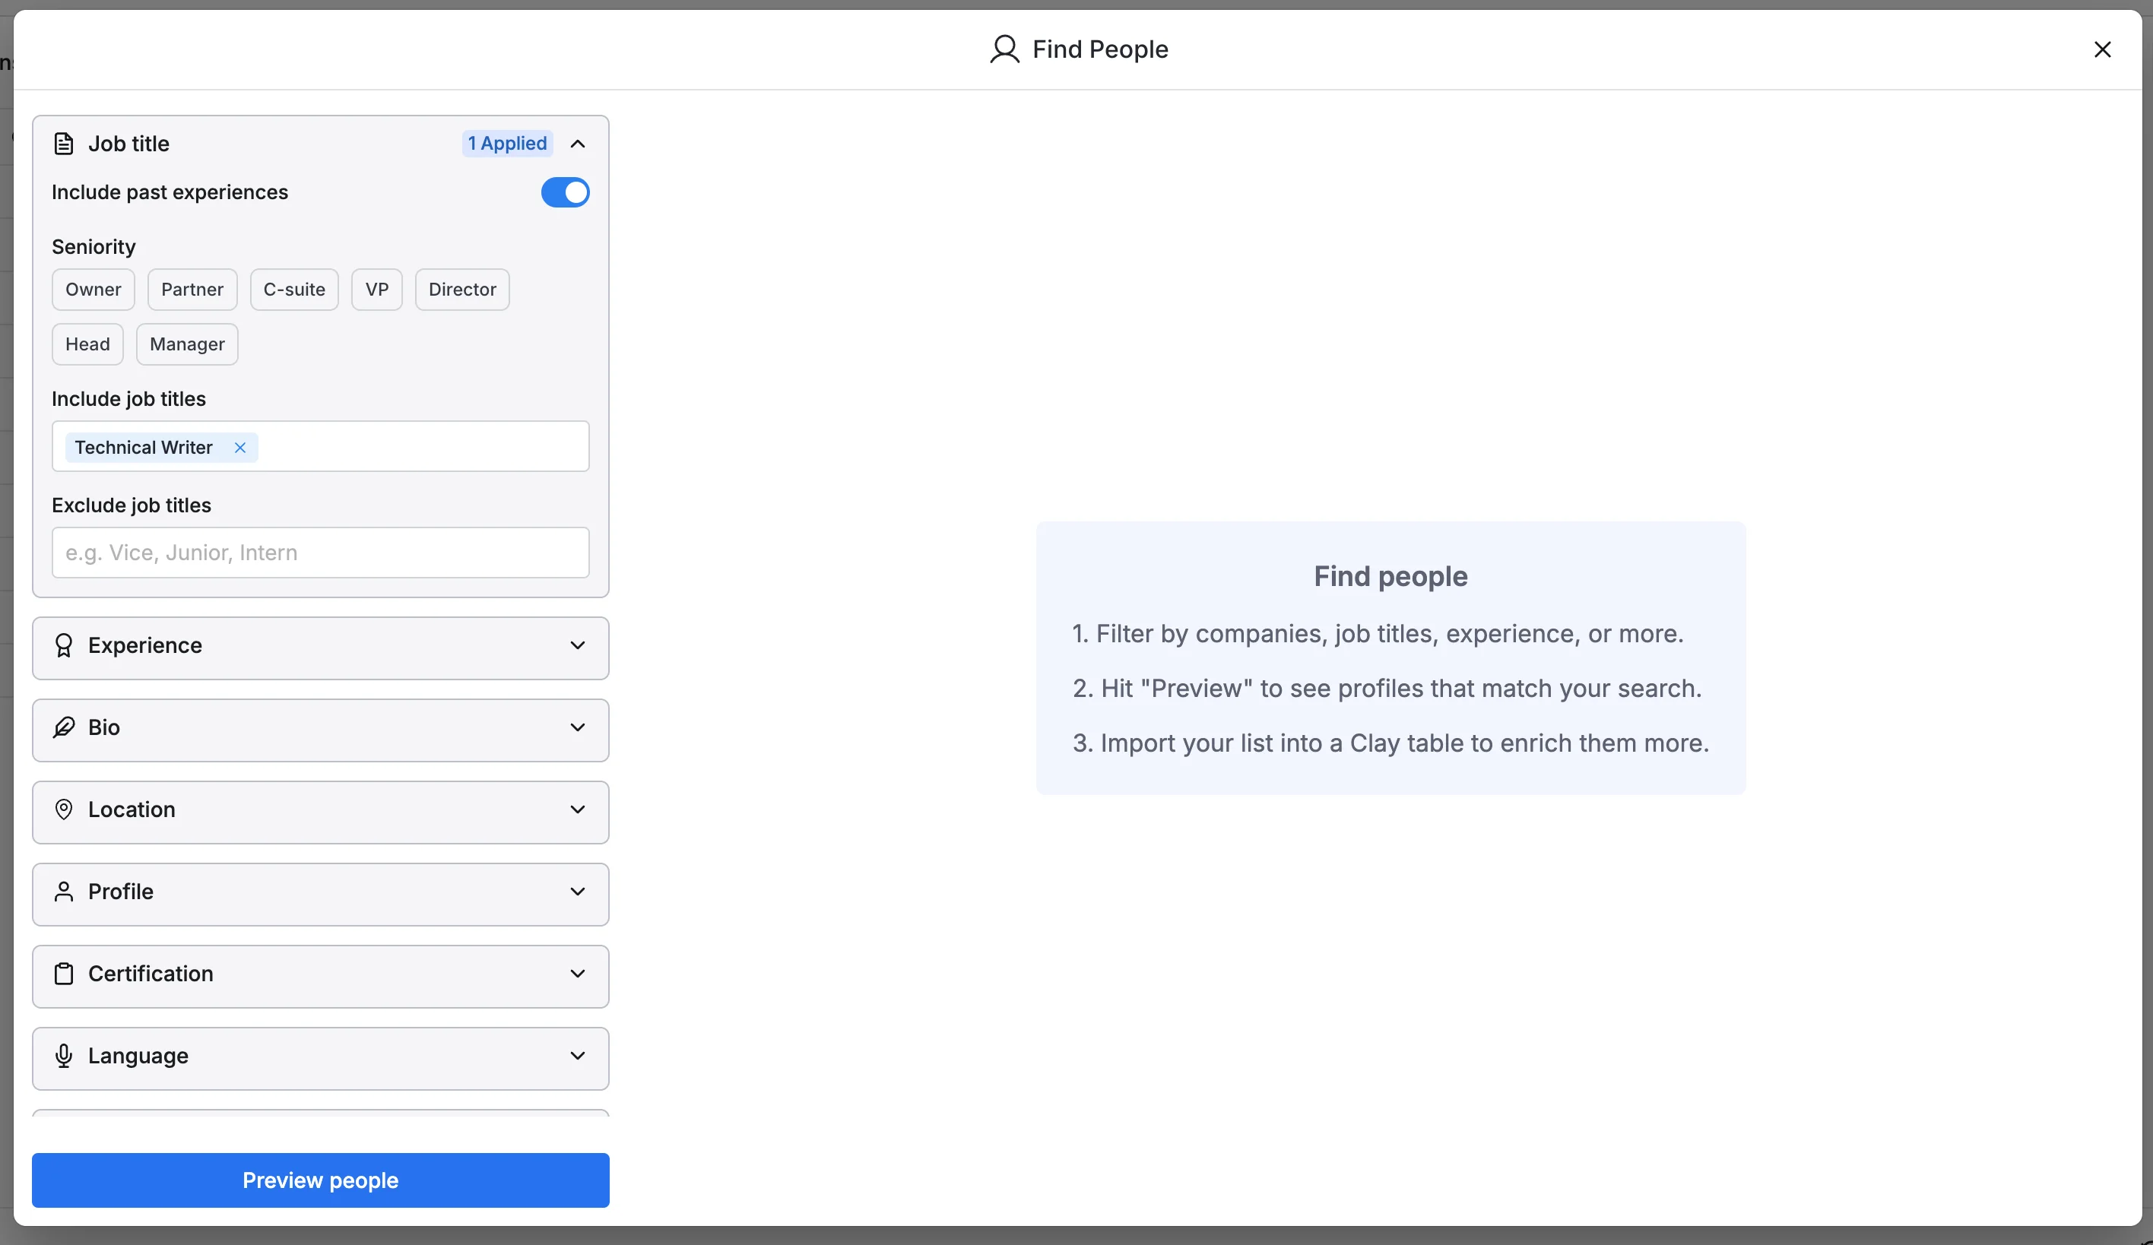This screenshot has height=1245, width=2153.
Task: Expand the Location filter section
Action: (x=578, y=809)
